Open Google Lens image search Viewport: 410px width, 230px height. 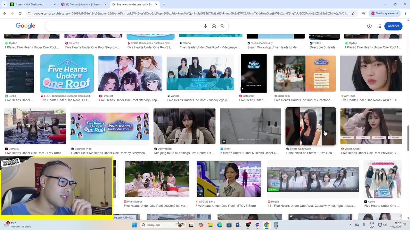tap(214, 26)
